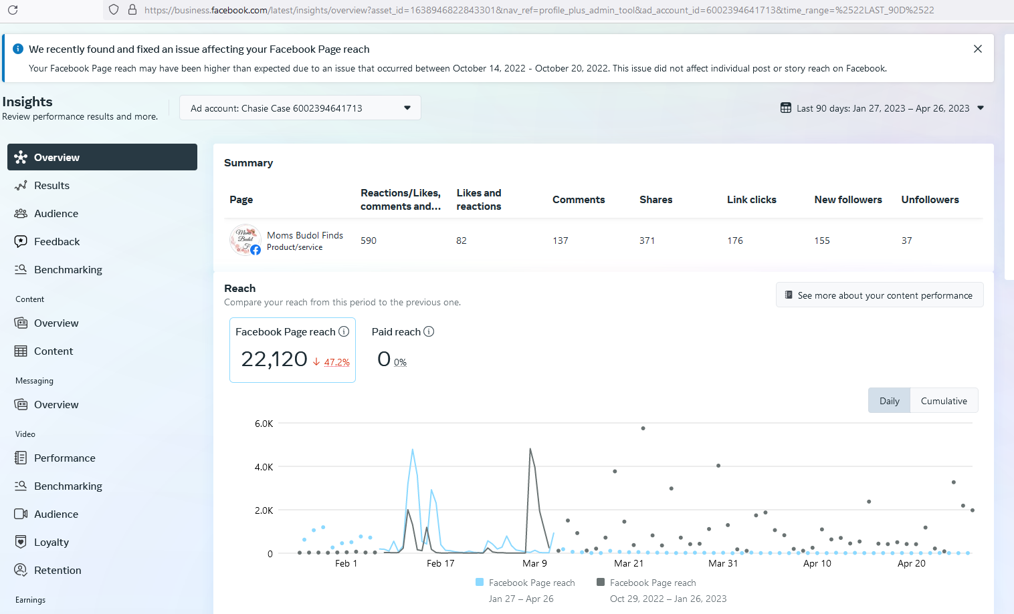This screenshot has height=614, width=1014.
Task: Click the Overview star icon in sidebar
Action: coord(21,157)
